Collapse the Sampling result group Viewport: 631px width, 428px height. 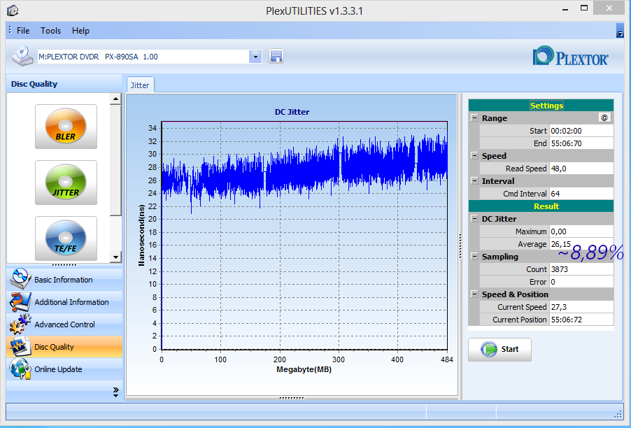(475, 256)
